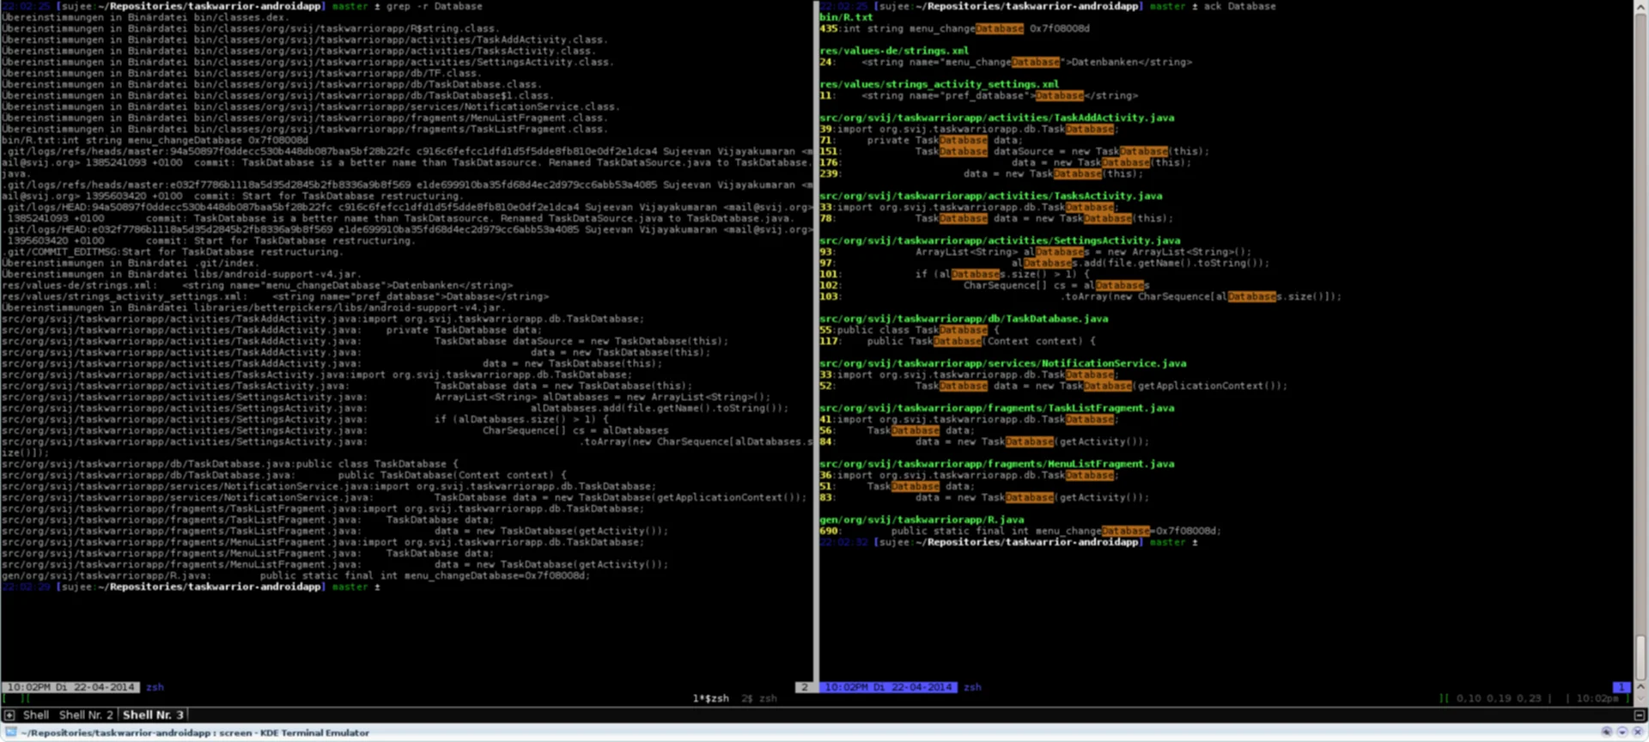
Task: Click line 117 TaskDatabase(Context context) in the ack pane
Action: (958, 341)
